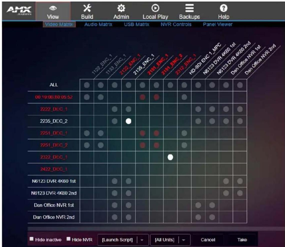Image resolution: width=285 pixels, height=247 pixels.
Task: Expand the Launch Script dropdown arrow
Action: click(x=142, y=240)
